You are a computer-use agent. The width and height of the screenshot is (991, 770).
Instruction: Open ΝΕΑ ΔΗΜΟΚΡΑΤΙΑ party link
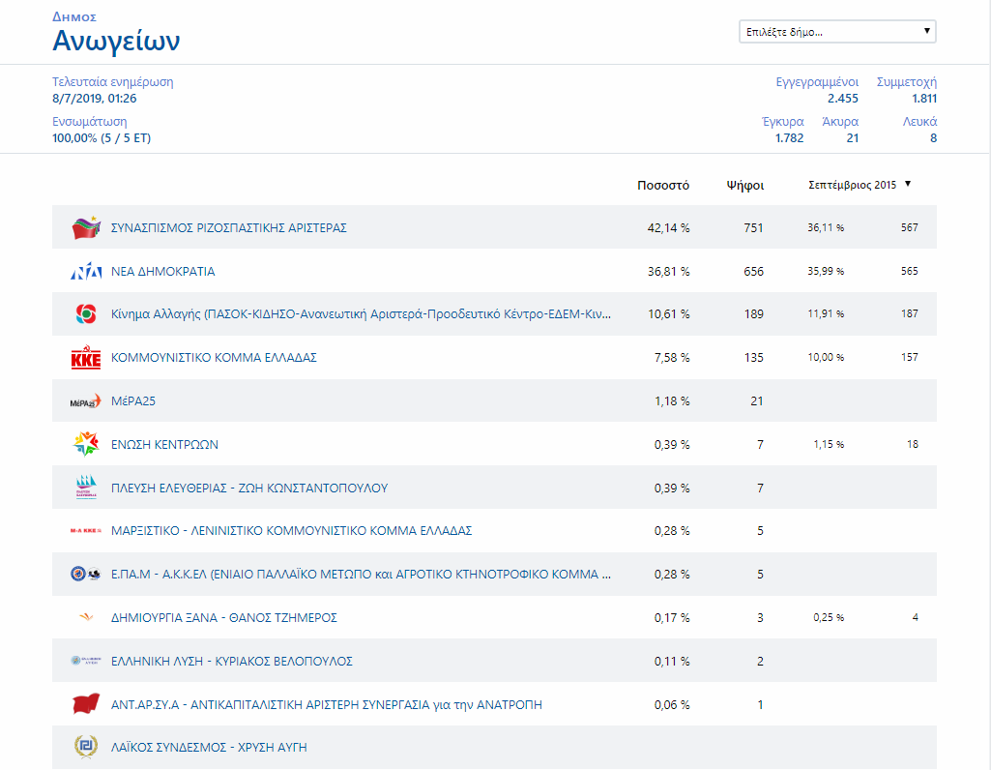(x=162, y=272)
